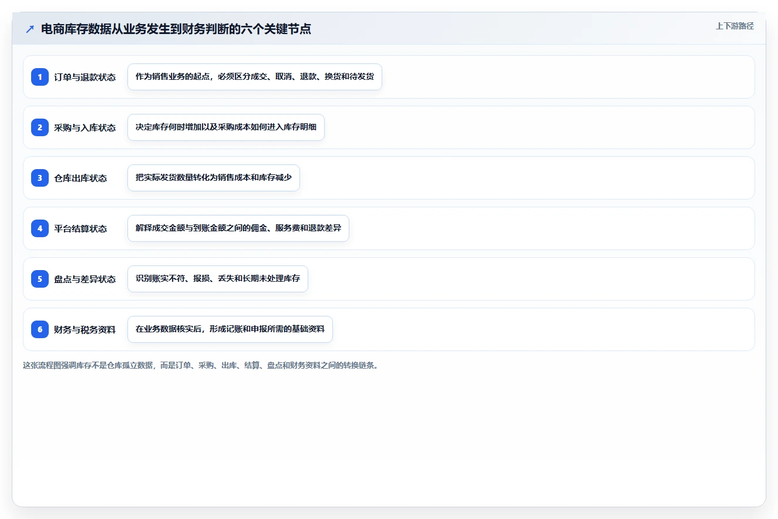Select the 订单与退款状态 label
This screenshot has width=778, height=519.
click(85, 77)
